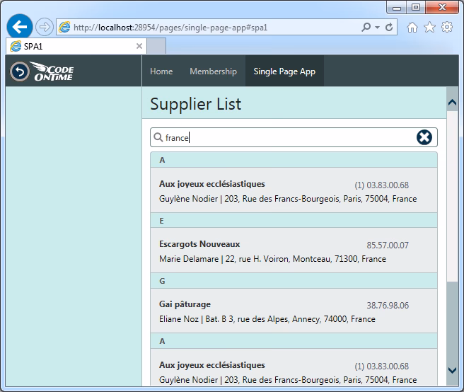Click the 'E' group divider header
The width and height of the screenshot is (464, 392).
coord(294,220)
